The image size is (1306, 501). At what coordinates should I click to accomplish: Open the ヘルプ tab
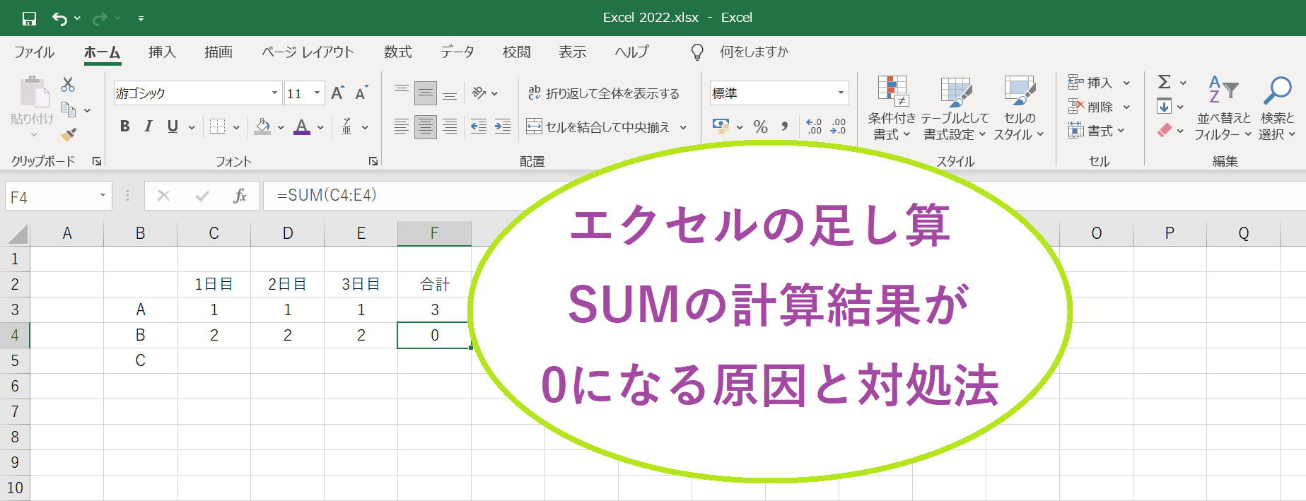pos(631,52)
